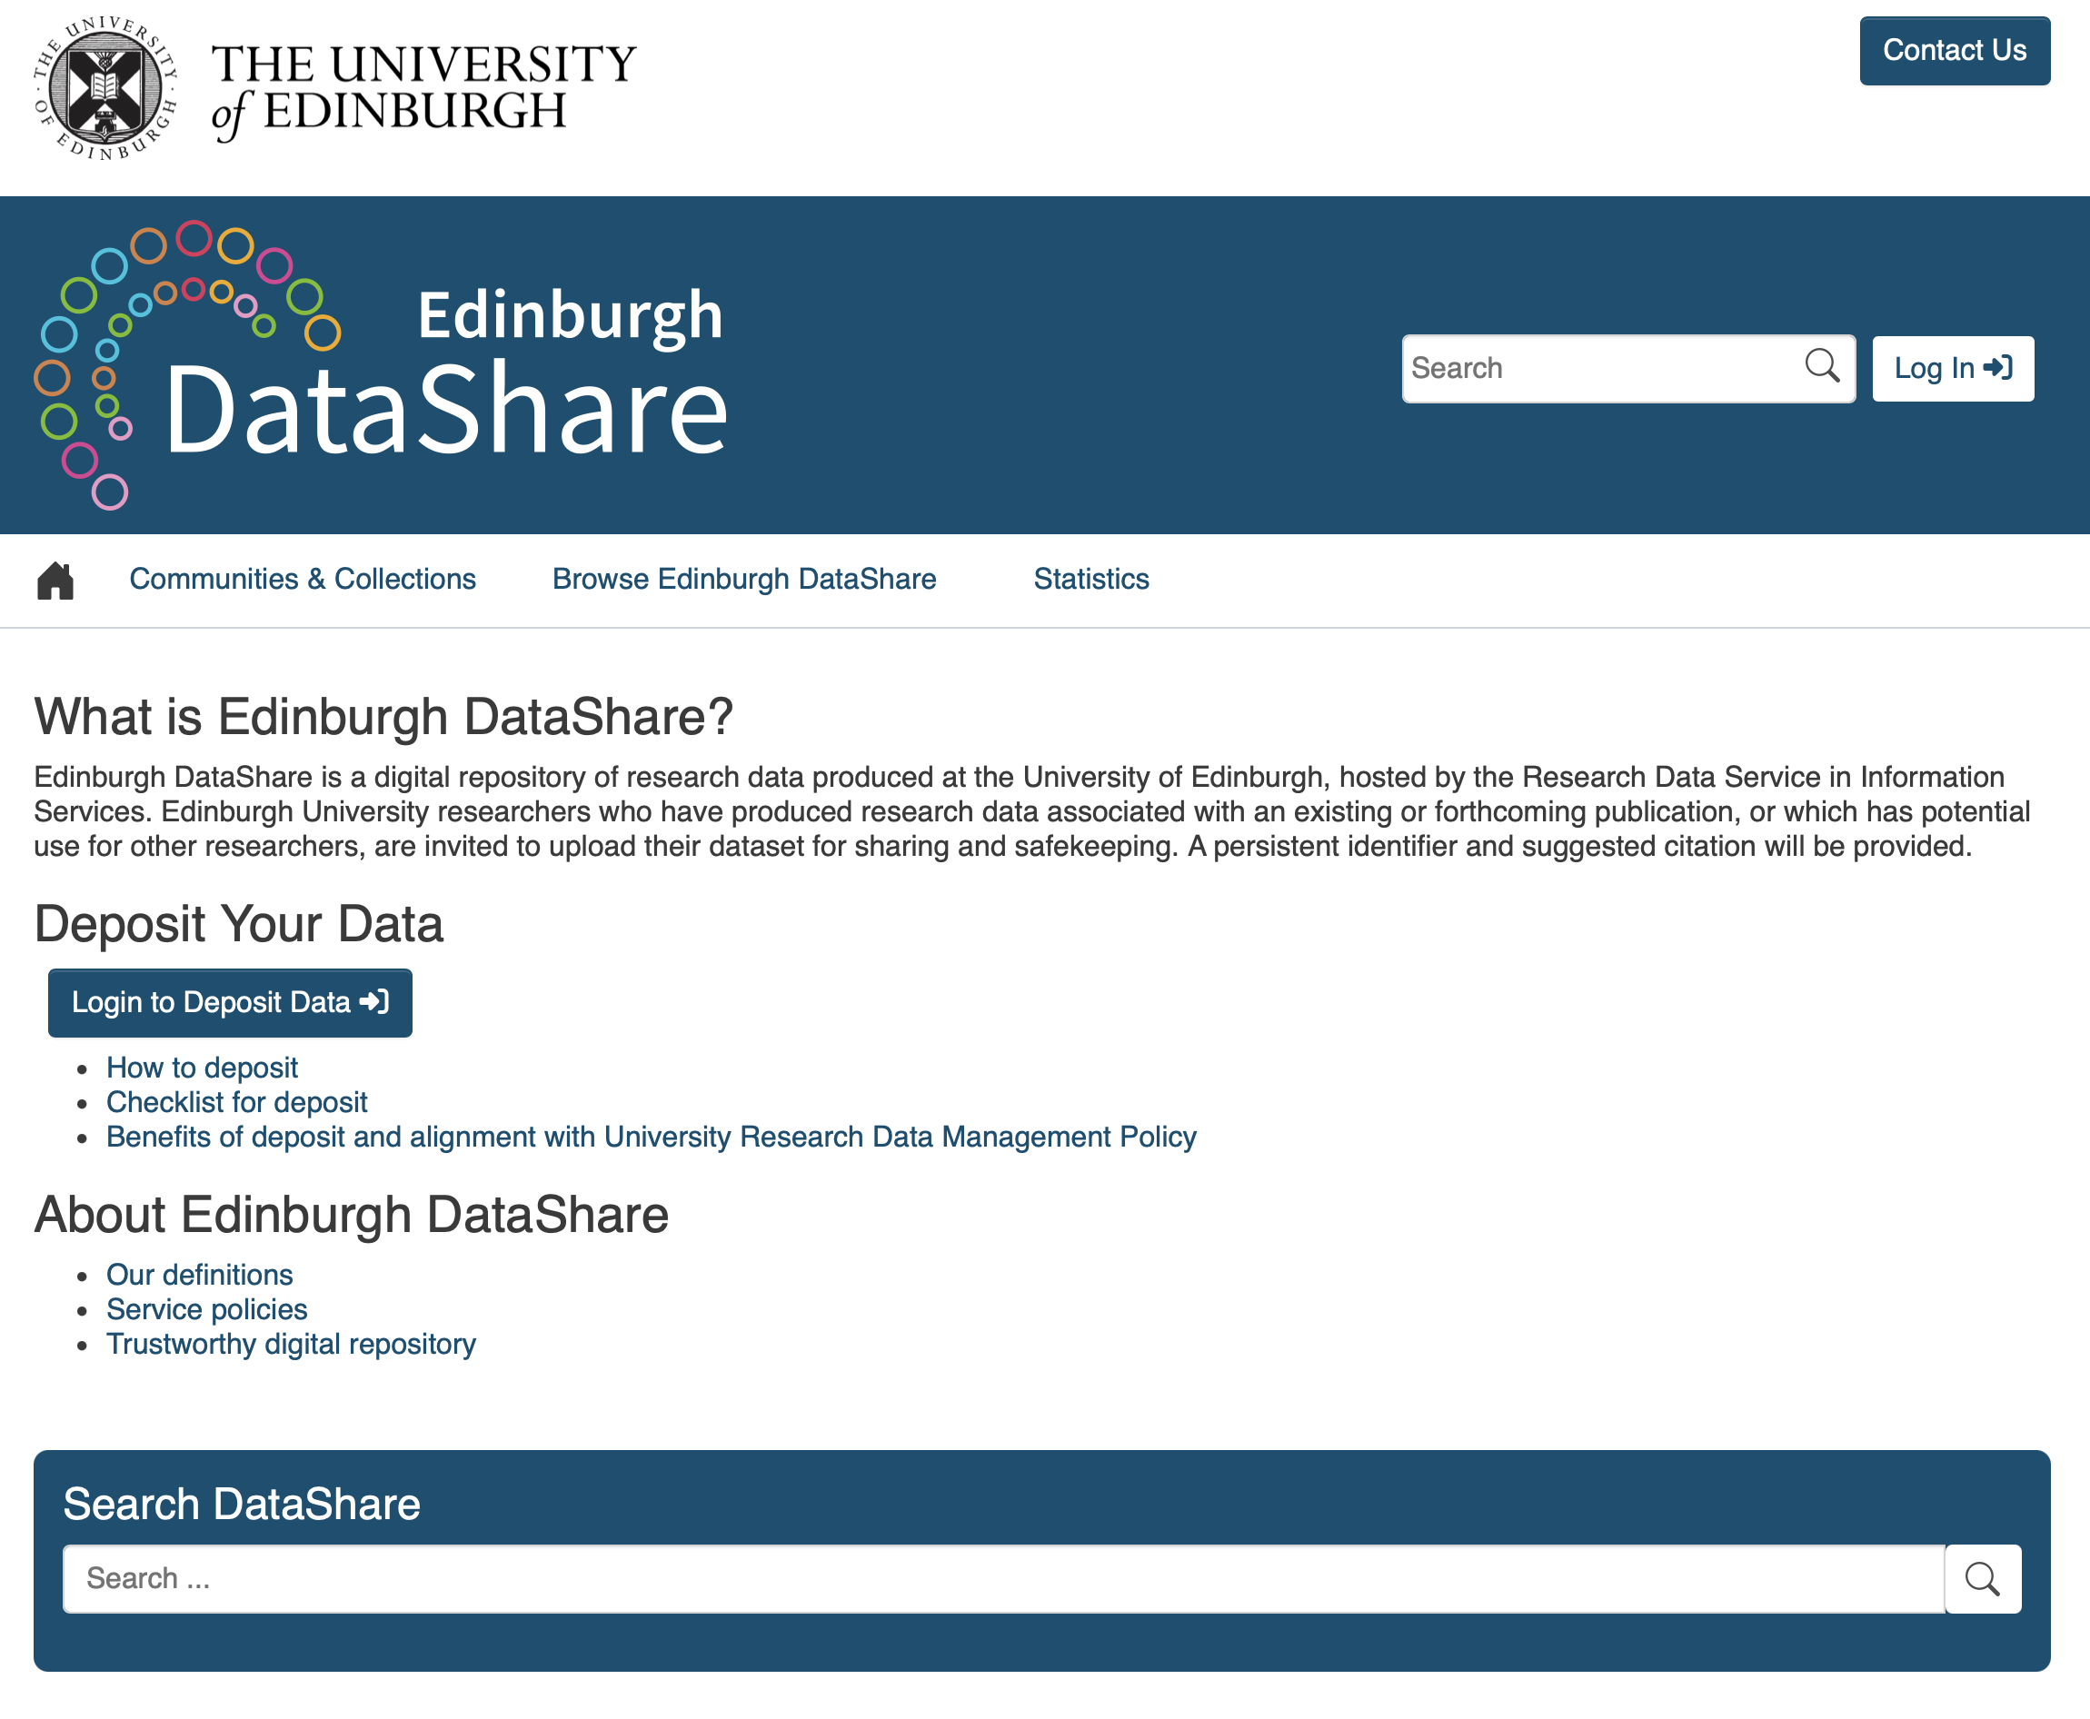Screen dimensions: 2090x1719
Task: Click Login to Deposit Data button
Action: click(x=230, y=1002)
